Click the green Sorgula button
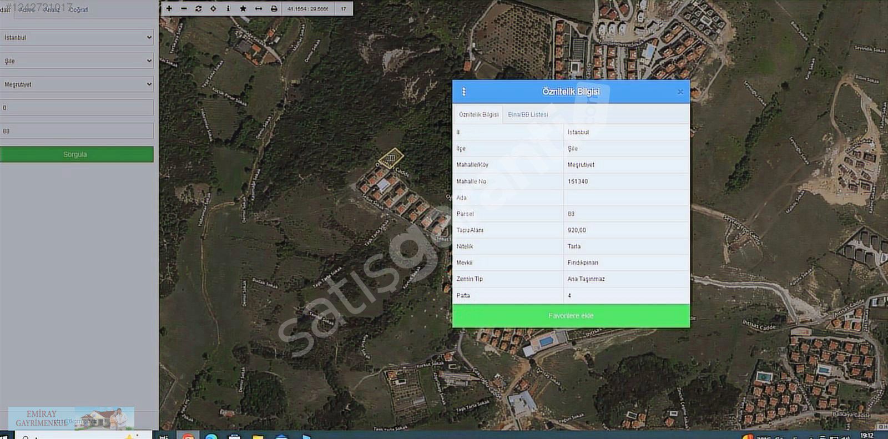 click(77, 154)
